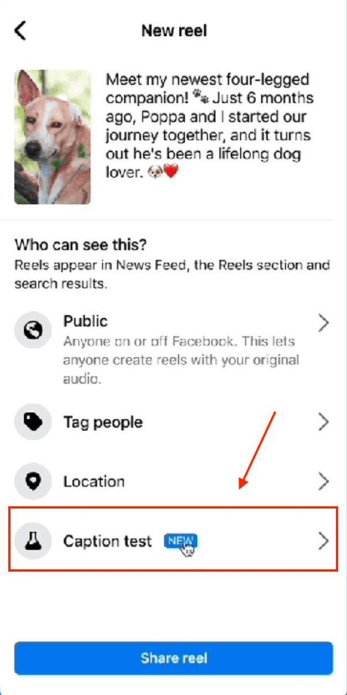The height and width of the screenshot is (695, 347).
Task: Click the Who can see this? heading
Action: (x=81, y=244)
